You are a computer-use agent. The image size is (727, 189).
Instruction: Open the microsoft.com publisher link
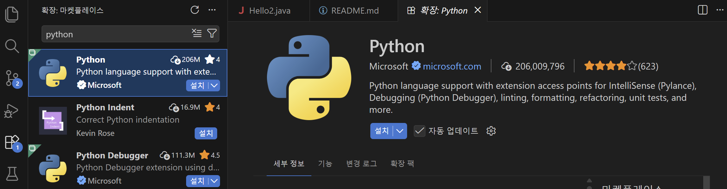pos(452,66)
